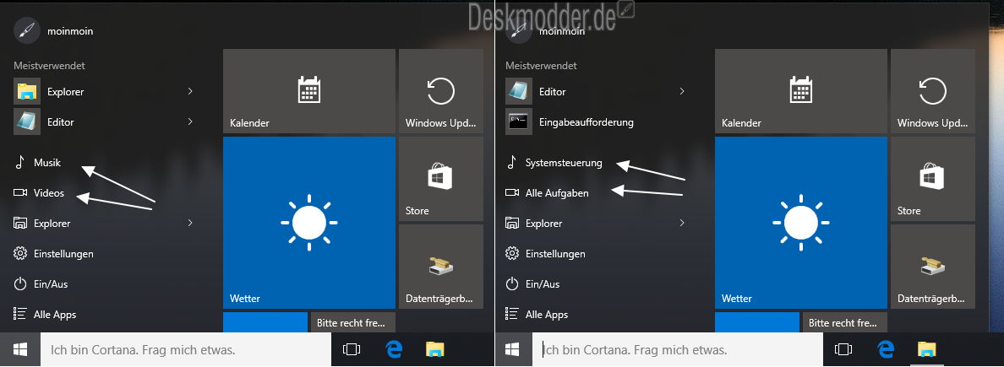Click the Videos camera icon in left menu

click(19, 192)
